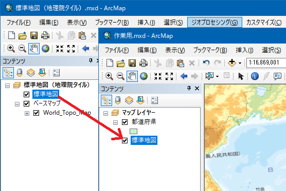Click Add Data plus icon in 作業用.mxd window

(x=232, y=63)
